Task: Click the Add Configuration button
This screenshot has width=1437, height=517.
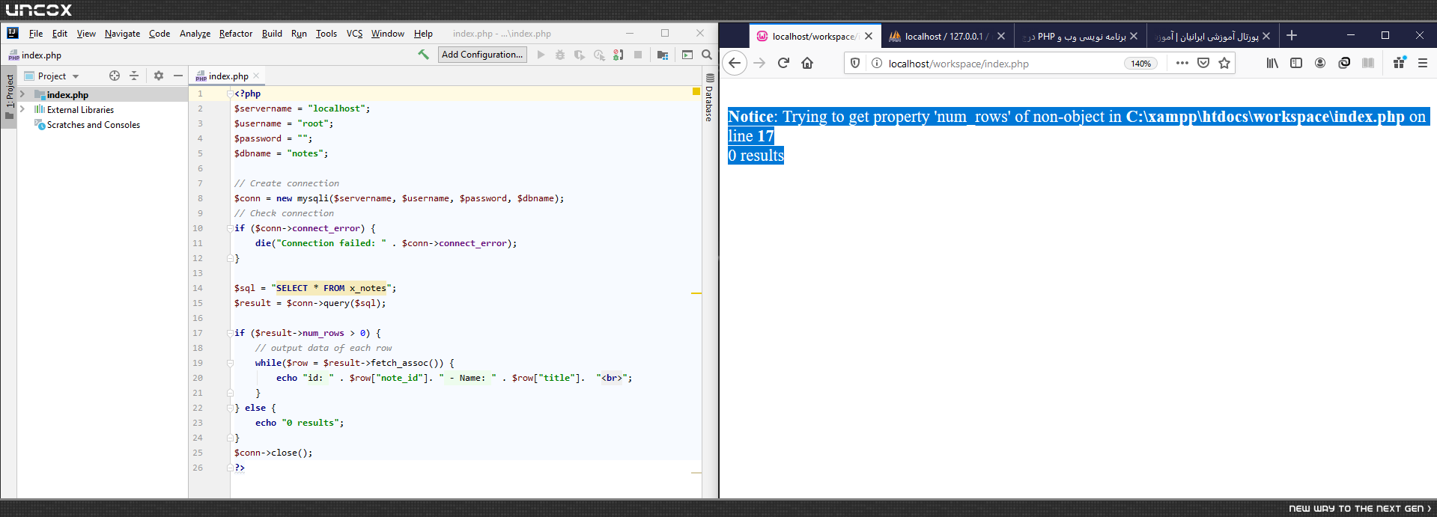Action: click(482, 55)
